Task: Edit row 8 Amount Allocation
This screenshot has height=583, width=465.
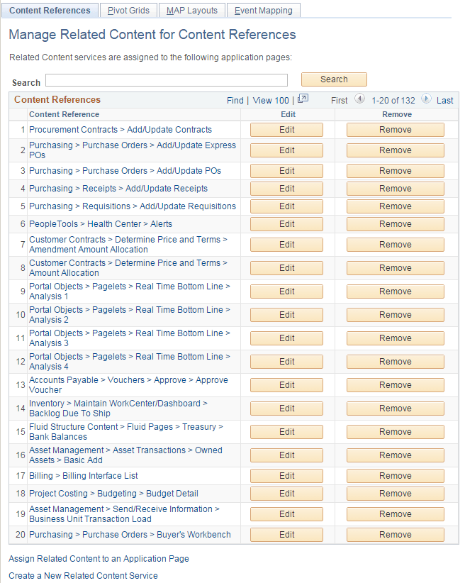Action: point(286,268)
